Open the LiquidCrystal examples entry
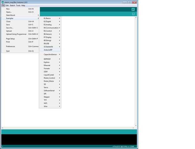 pyautogui.click(x=50, y=75)
